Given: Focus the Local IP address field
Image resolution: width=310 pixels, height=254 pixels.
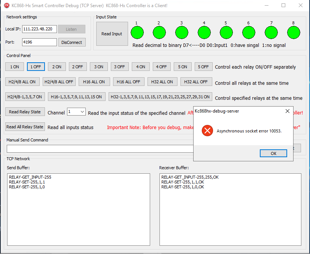Looking at the screenshot, I should click(x=39, y=29).
